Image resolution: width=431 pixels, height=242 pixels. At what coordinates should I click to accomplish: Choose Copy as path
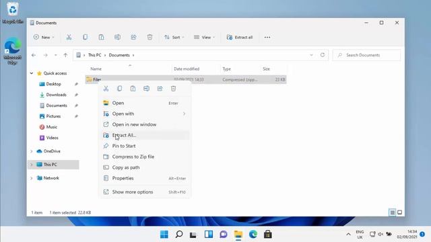coord(145,167)
